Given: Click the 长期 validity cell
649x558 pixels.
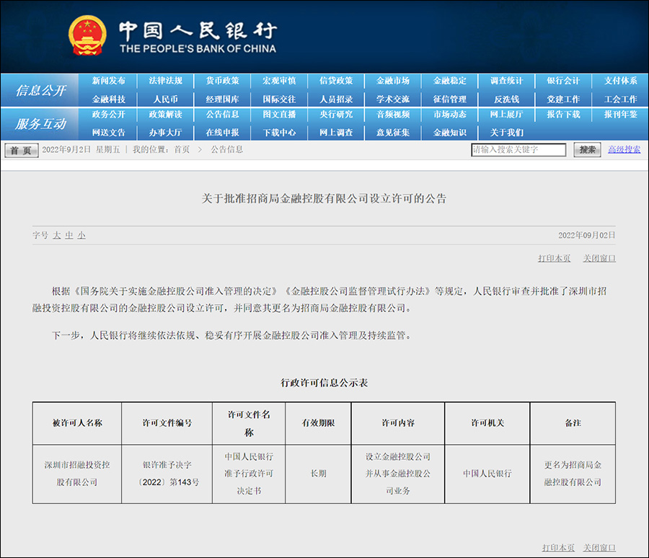Looking at the screenshot, I should (x=318, y=474).
